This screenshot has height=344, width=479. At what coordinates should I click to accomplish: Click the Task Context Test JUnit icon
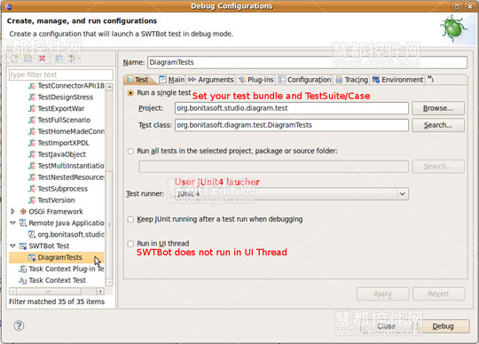click(x=23, y=280)
